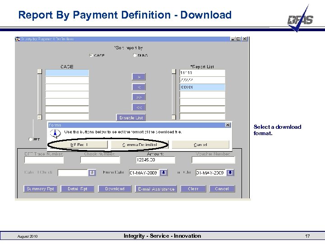The image size is (325, 244).
Task: Select the second Report List entry
Action: click(x=202, y=80)
